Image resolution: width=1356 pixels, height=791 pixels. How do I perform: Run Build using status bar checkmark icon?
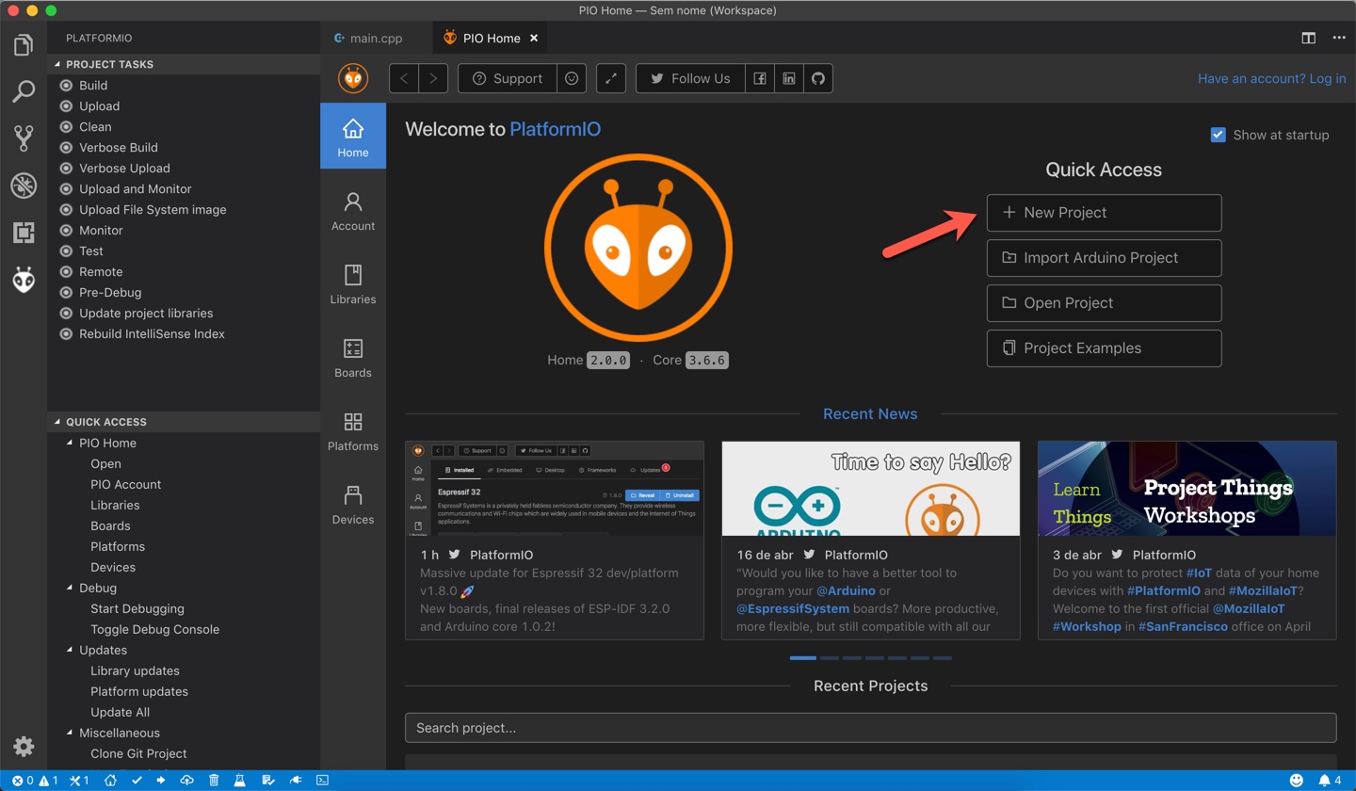coord(137,780)
